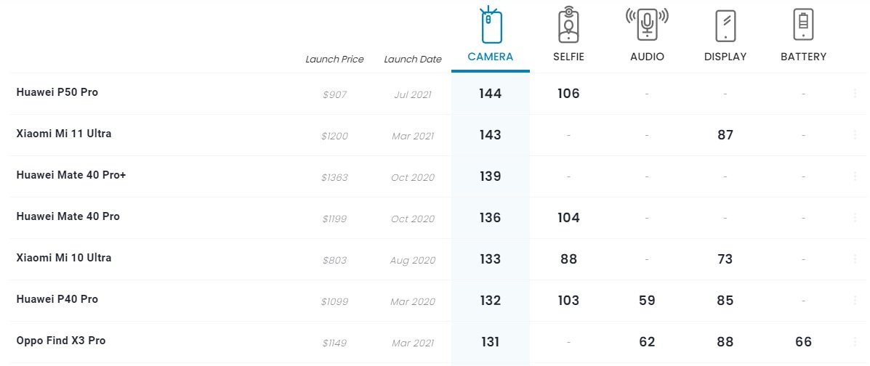Switch to the CAMERA tab label
The image size is (870, 366).
(x=491, y=57)
